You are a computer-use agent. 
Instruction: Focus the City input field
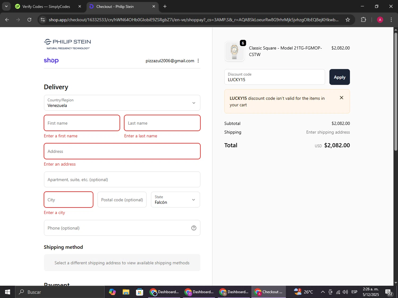point(68,200)
